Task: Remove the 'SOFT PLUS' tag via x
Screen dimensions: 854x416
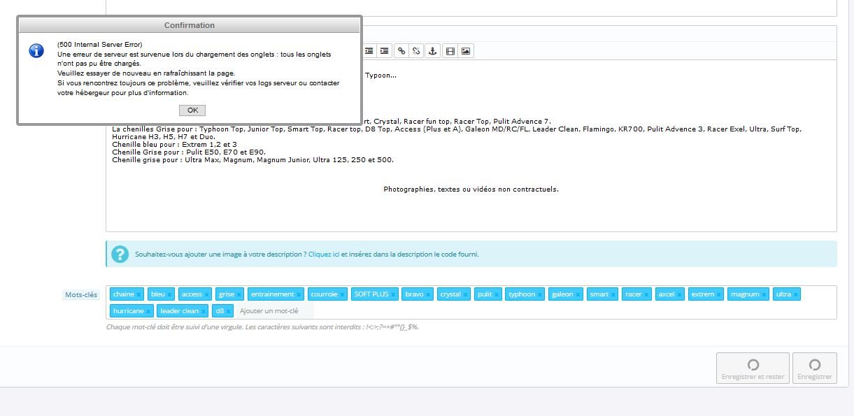Action: tap(393, 295)
